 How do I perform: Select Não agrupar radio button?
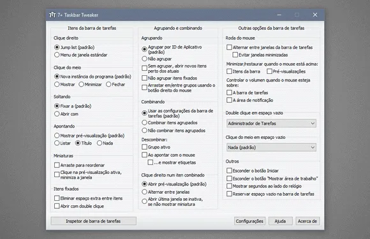click(x=144, y=59)
